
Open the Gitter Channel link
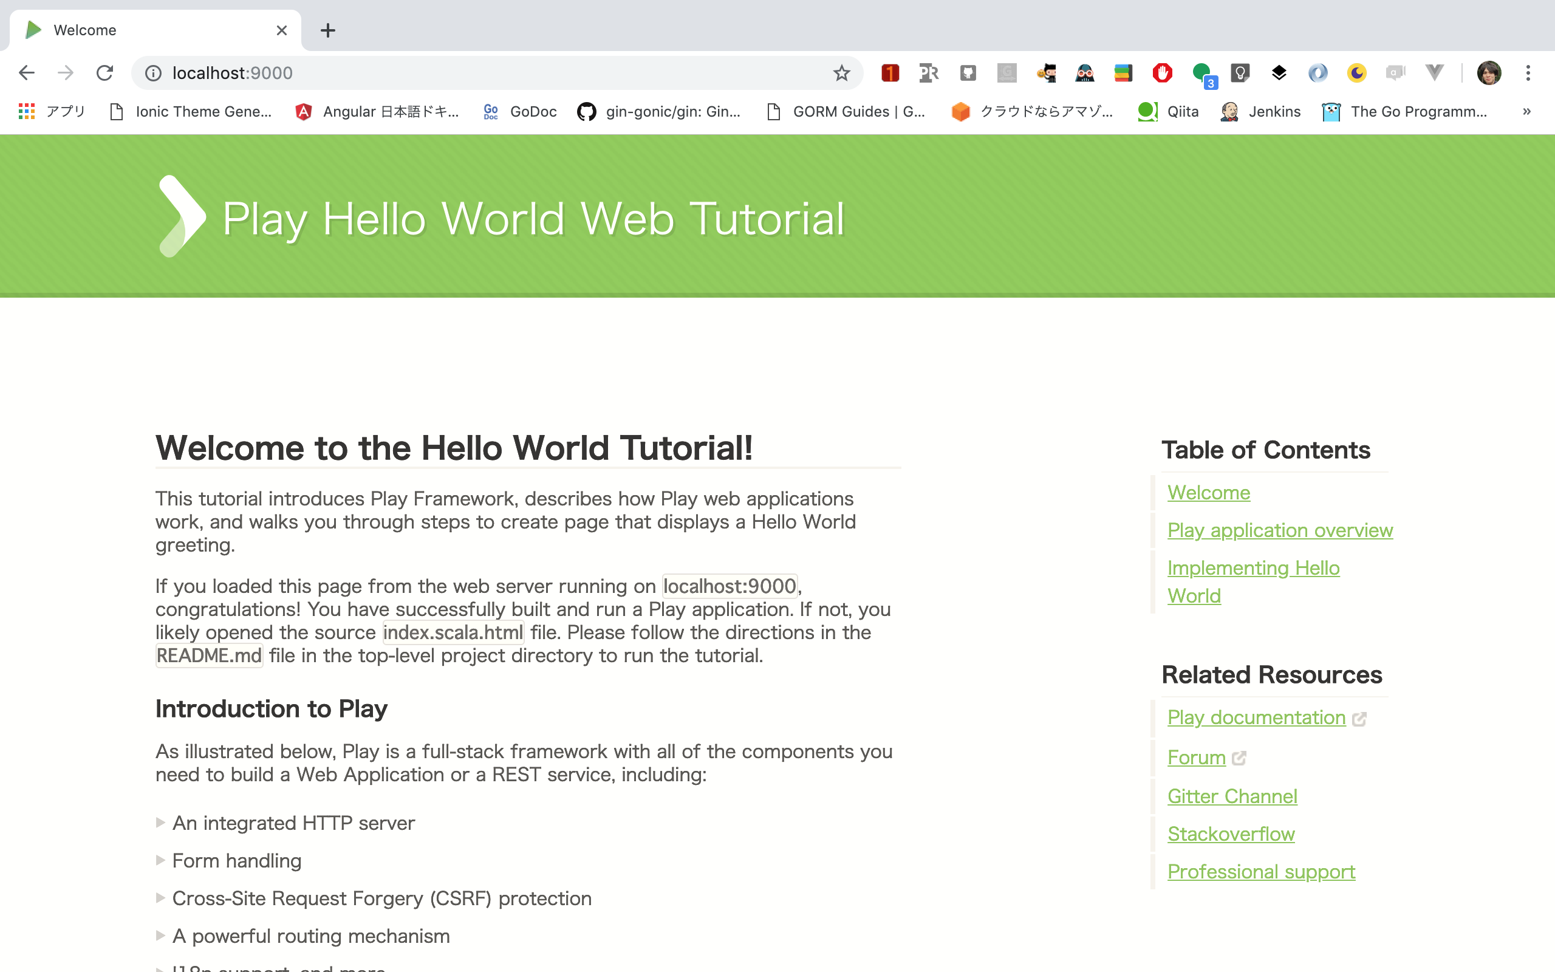(1232, 796)
